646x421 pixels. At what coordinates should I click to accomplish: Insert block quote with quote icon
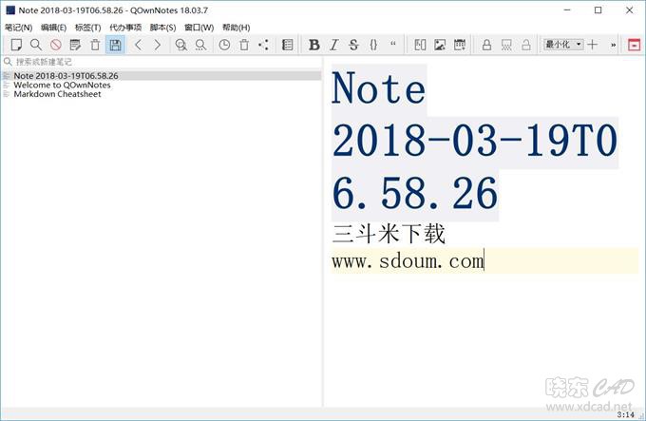(393, 44)
